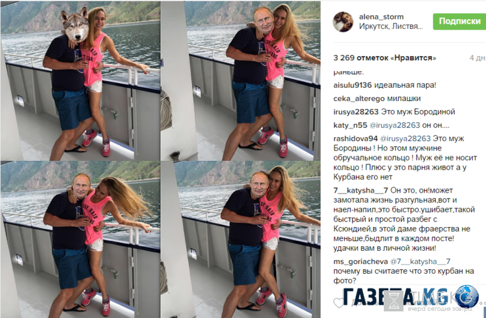Open 7__katysha__7 commenter username link
This screenshot has width=486, height=318.
click(361, 190)
